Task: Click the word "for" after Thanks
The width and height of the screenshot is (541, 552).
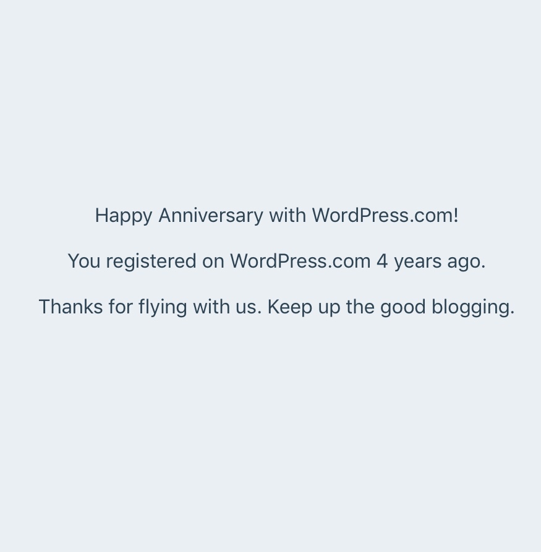Action: click(121, 307)
